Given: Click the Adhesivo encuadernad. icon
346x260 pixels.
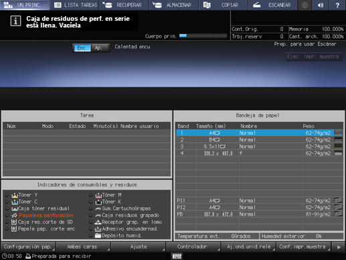Looking at the screenshot, I should point(98,229).
